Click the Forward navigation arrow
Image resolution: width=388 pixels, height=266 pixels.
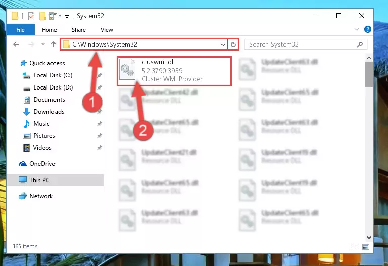click(x=31, y=44)
